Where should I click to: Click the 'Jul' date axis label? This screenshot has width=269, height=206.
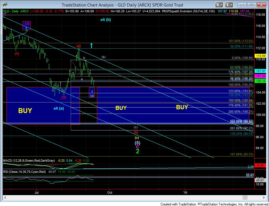point(36,193)
